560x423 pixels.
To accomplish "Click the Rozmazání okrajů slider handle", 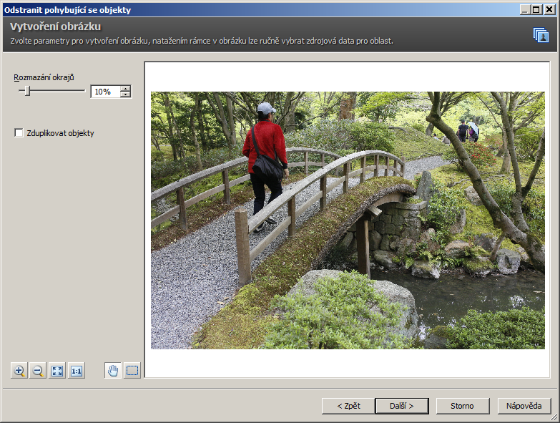I will pos(27,91).
